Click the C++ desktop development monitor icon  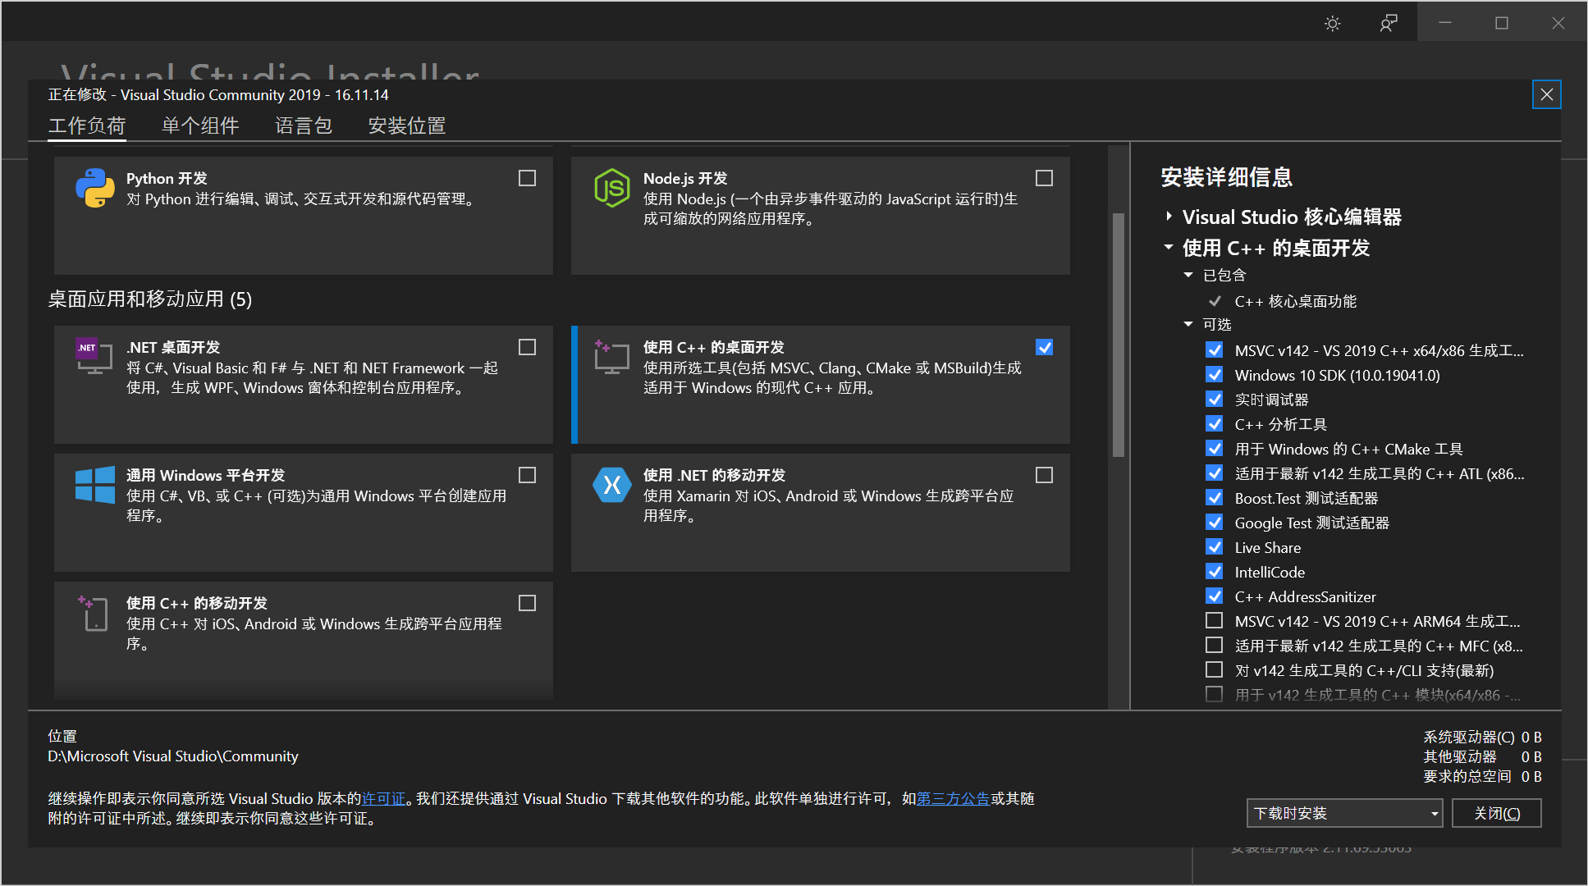click(611, 357)
